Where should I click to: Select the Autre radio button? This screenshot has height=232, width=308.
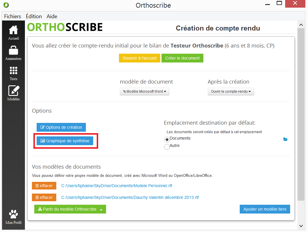[x=167, y=147]
